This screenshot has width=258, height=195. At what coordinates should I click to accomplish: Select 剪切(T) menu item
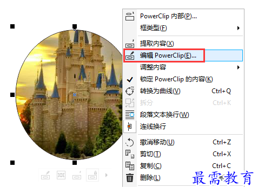(x=183, y=154)
